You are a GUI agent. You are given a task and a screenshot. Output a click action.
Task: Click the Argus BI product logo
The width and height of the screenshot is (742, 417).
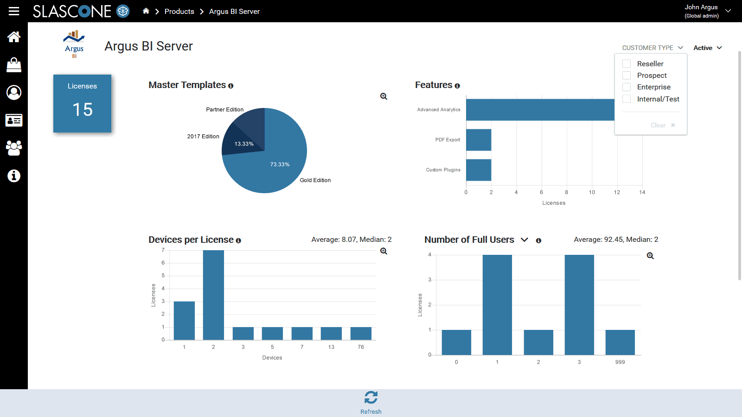click(74, 44)
